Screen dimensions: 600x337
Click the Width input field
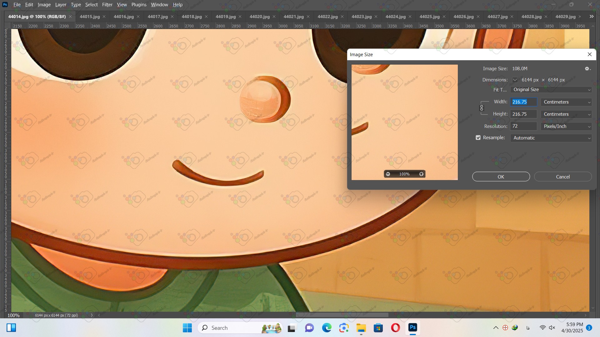(523, 102)
